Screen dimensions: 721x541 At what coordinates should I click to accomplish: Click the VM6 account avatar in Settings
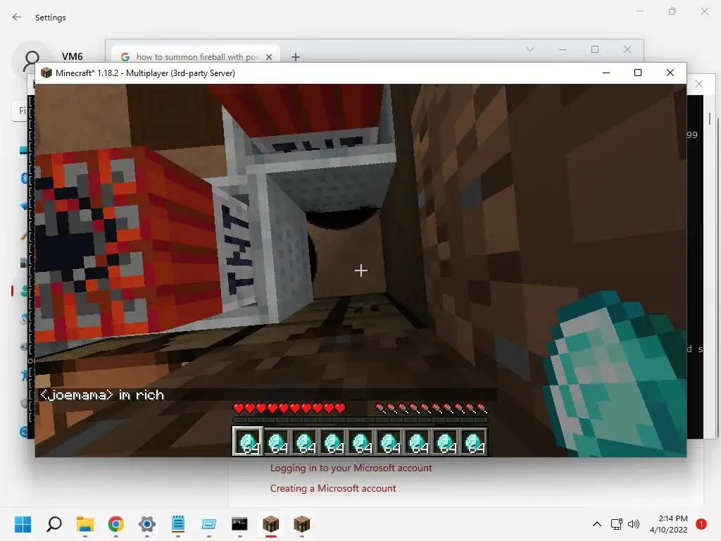[x=31, y=60]
